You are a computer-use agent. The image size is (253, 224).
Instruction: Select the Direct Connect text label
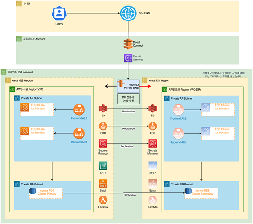coord(138,44)
